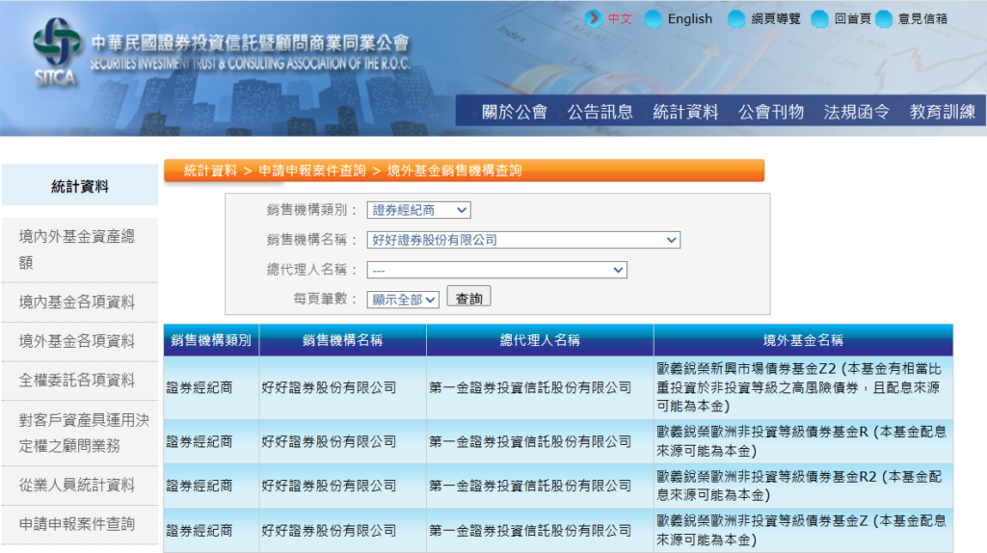Select 境內基金各項資料 in sidebar
The width and height of the screenshot is (987, 553).
pos(80,303)
